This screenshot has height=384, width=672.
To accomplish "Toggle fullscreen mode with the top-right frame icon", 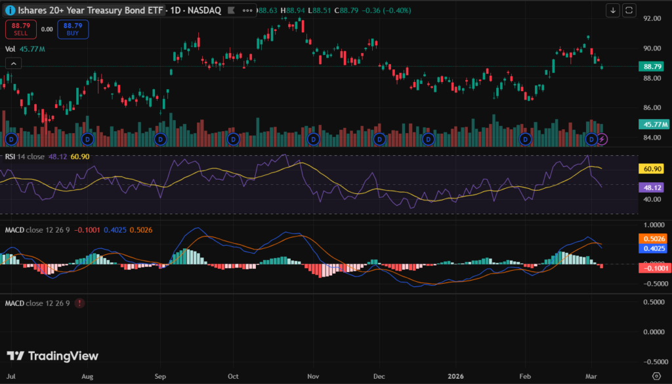I will coord(629,10).
